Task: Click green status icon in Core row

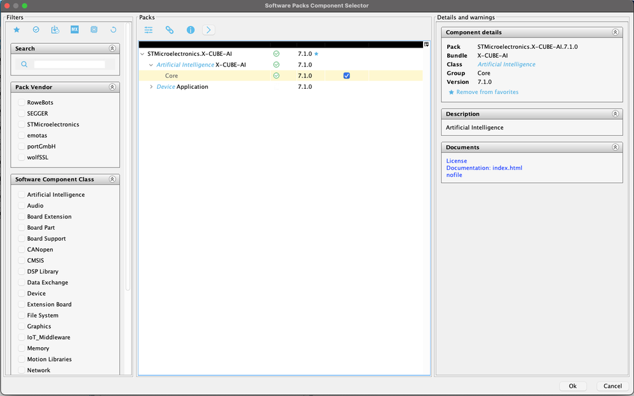Action: tap(276, 76)
